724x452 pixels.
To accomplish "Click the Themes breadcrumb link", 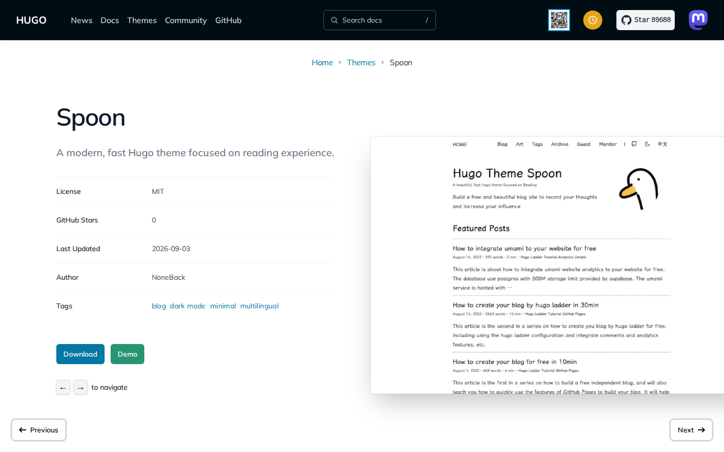I will tap(361, 62).
